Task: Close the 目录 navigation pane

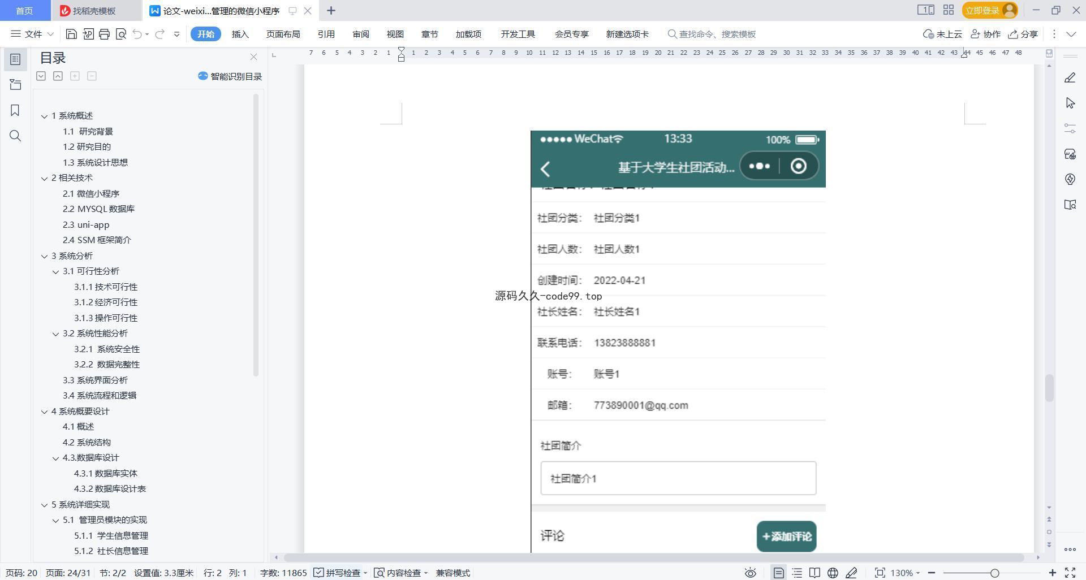Action: click(253, 57)
